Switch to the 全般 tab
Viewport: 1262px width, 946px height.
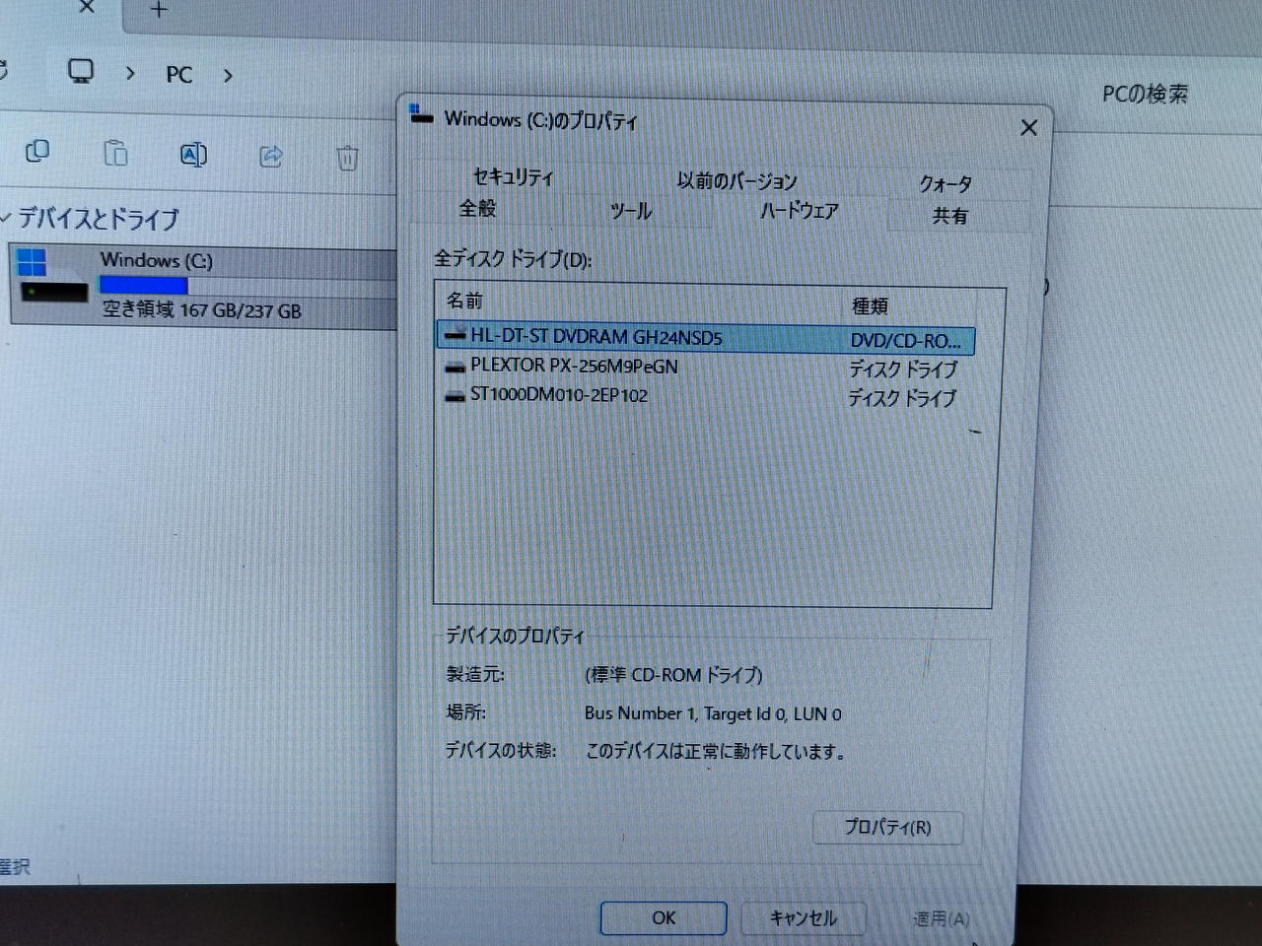[x=477, y=208]
